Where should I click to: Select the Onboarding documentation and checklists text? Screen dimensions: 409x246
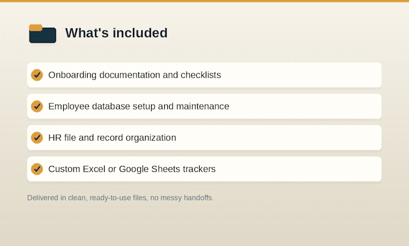coord(135,75)
